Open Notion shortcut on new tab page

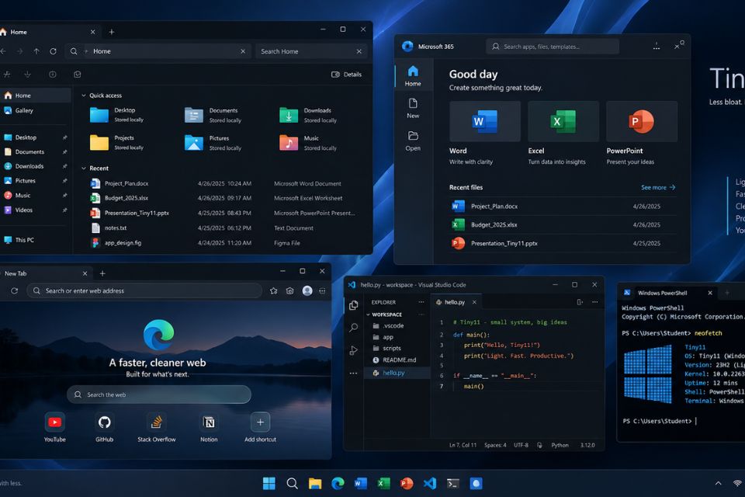[209, 422]
